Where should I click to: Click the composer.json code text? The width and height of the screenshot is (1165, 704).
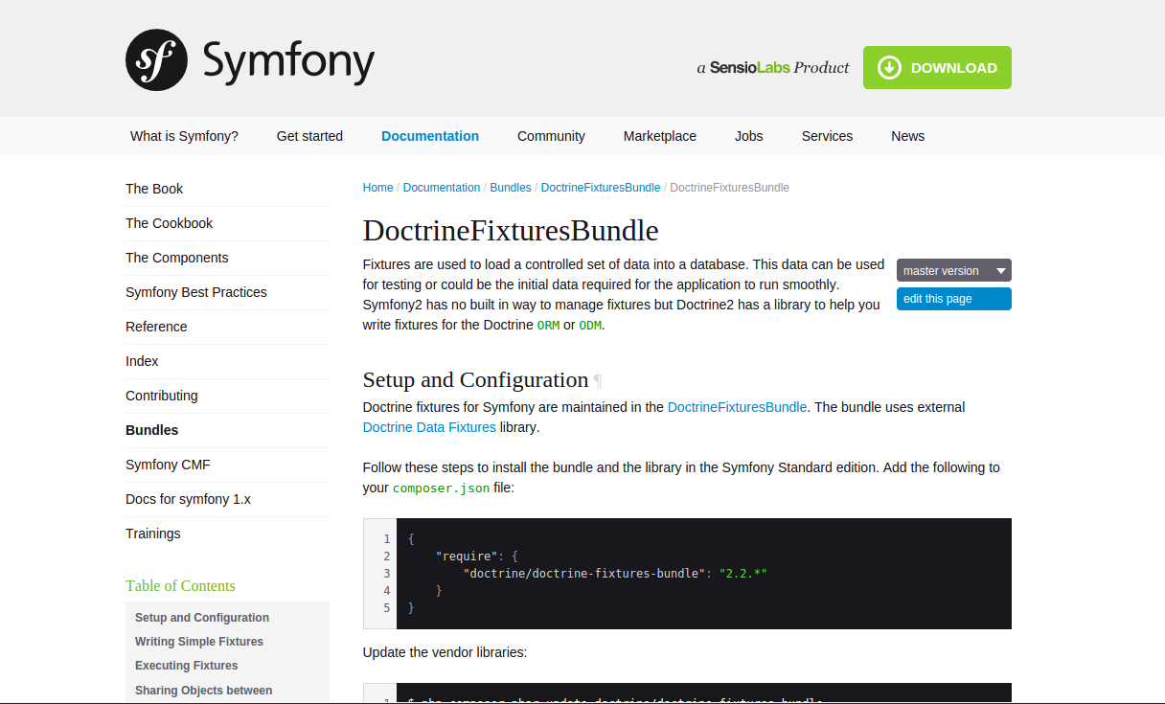(x=441, y=488)
